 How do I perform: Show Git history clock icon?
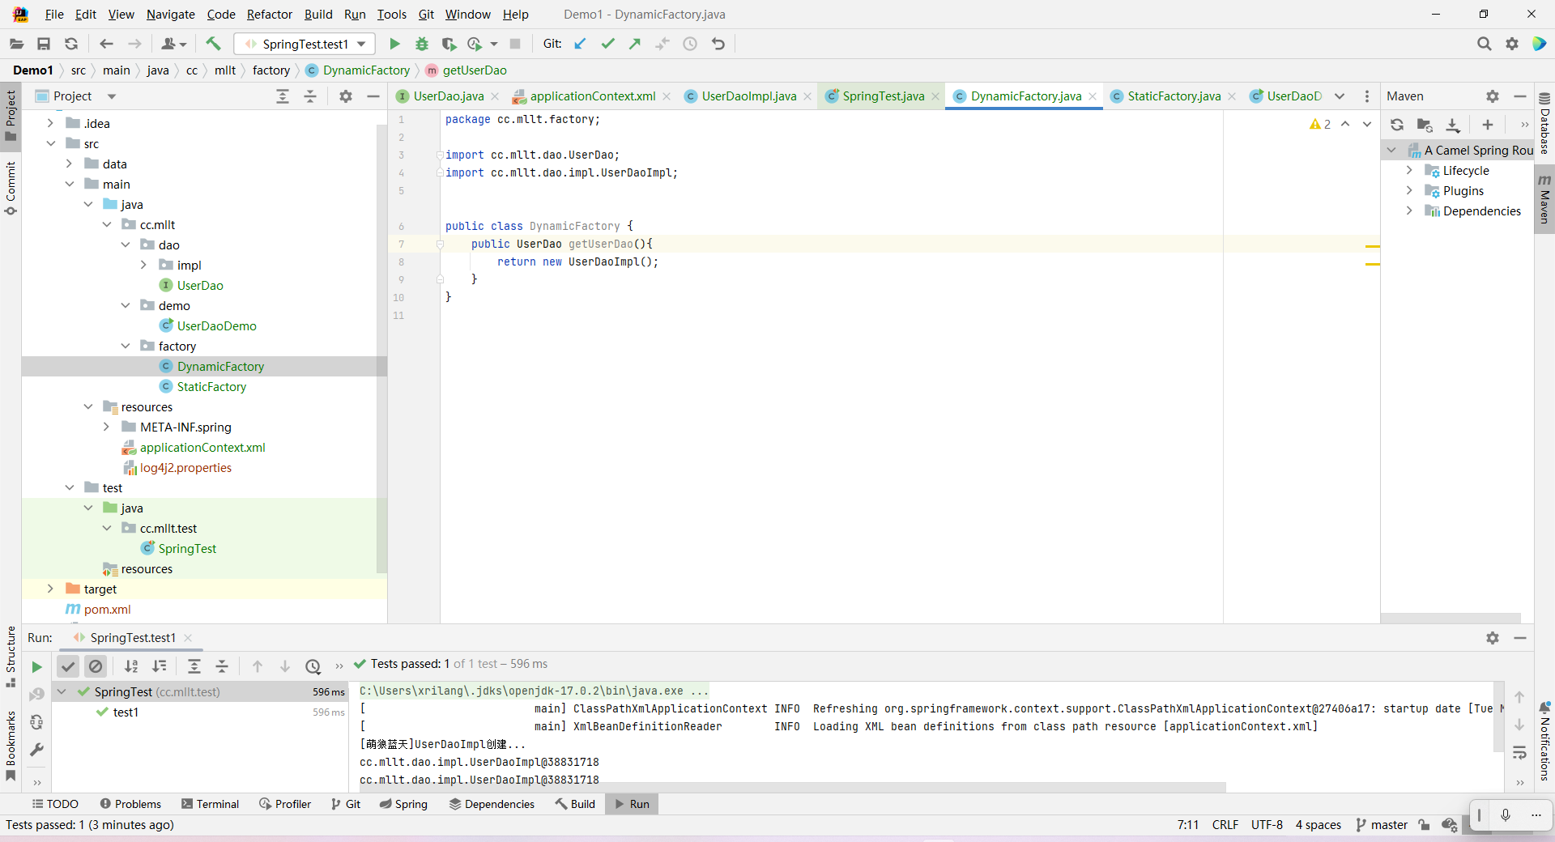point(690,44)
